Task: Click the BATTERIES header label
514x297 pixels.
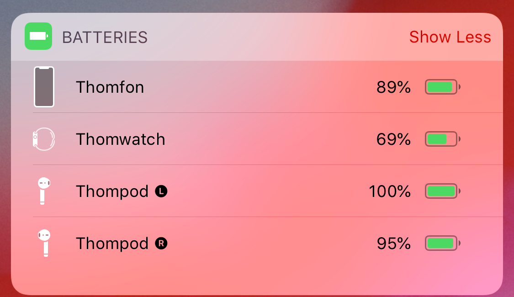Action: coord(106,37)
